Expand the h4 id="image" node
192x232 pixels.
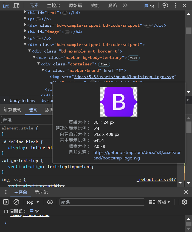25,31
